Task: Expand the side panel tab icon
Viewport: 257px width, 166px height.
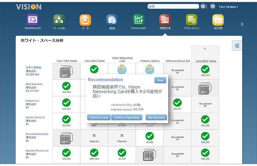Action: pos(237,46)
